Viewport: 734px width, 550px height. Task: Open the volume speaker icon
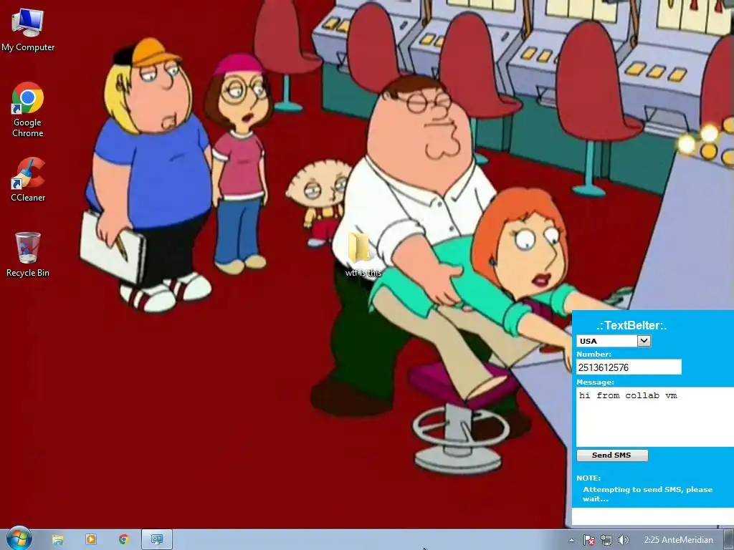point(624,540)
